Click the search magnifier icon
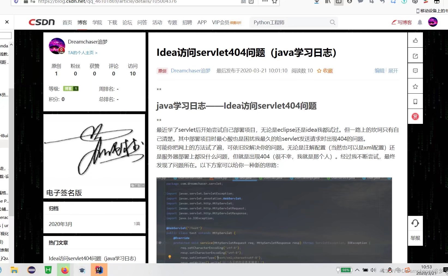This screenshot has height=276, width=448. click(x=332, y=22)
